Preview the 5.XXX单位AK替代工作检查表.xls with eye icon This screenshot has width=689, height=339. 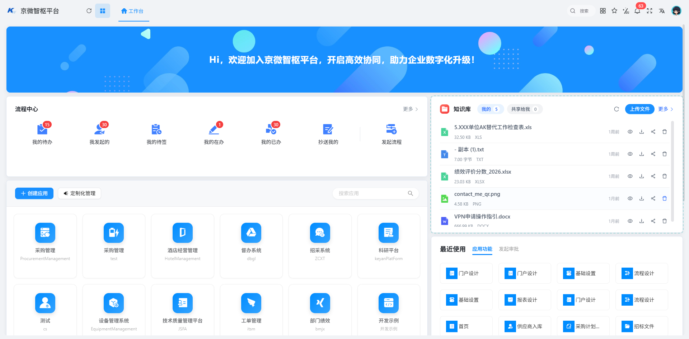click(x=630, y=132)
